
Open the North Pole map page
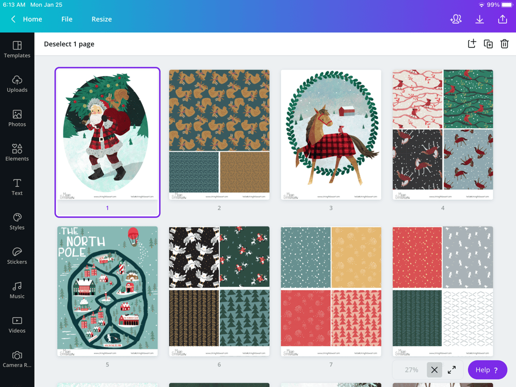(107, 291)
